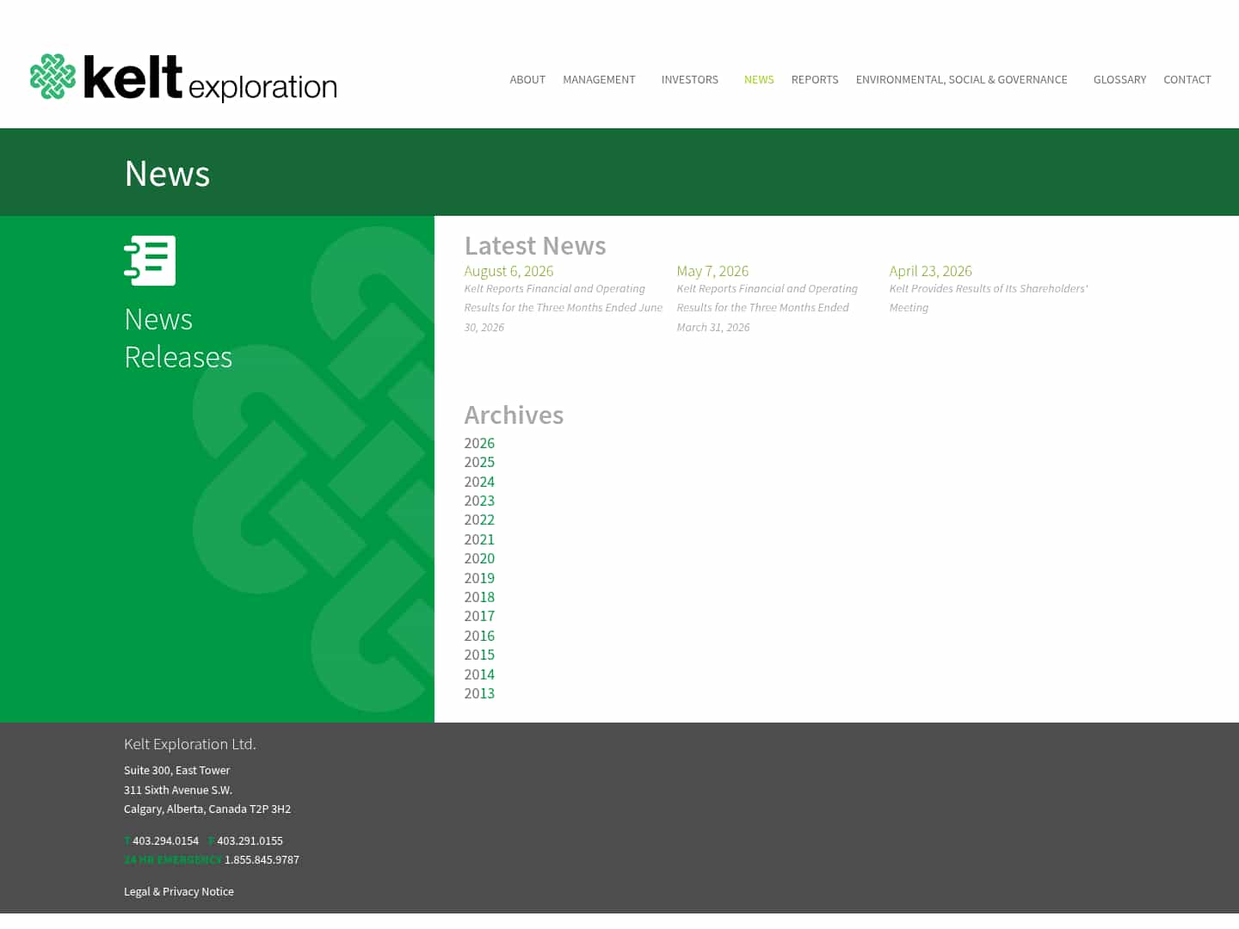Read the June 30, 2026 results summary
1239x929 pixels.
(564, 308)
